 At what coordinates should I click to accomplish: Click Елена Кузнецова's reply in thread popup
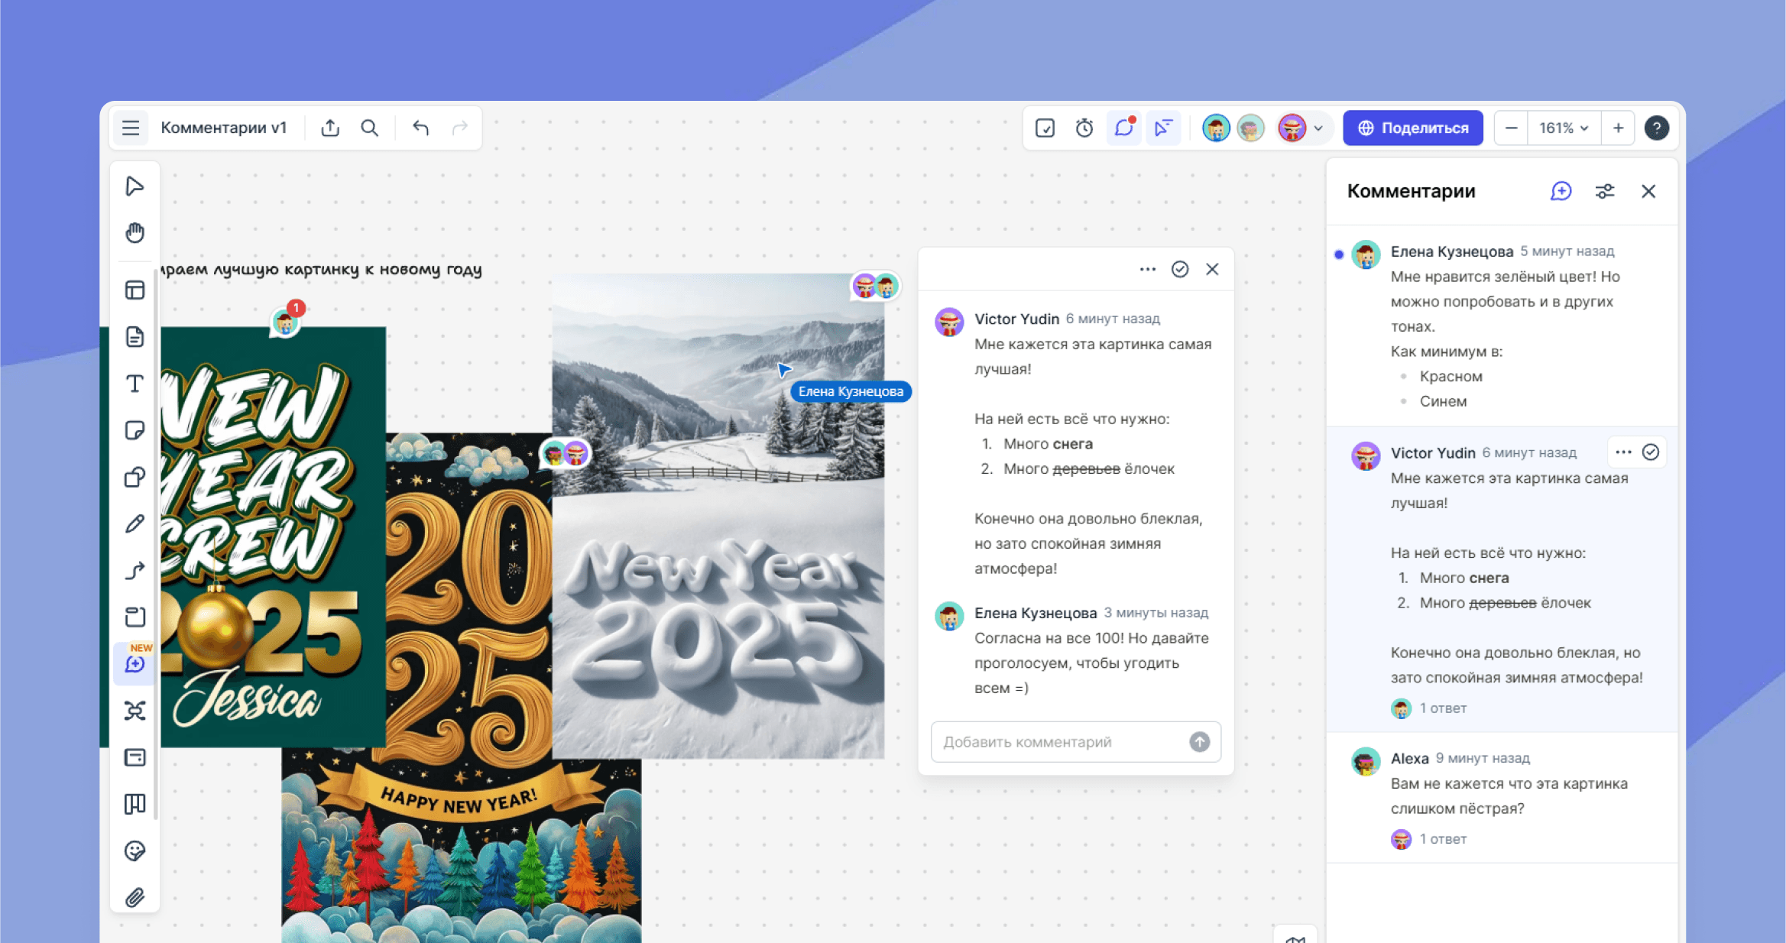click(x=1075, y=650)
